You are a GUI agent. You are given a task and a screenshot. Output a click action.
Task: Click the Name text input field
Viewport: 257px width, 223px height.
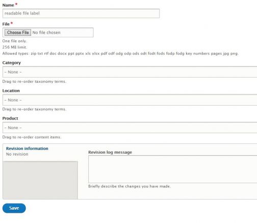81,13
